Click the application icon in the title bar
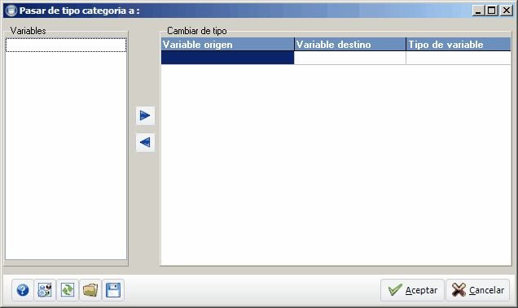This screenshot has width=518, height=308. (11, 11)
